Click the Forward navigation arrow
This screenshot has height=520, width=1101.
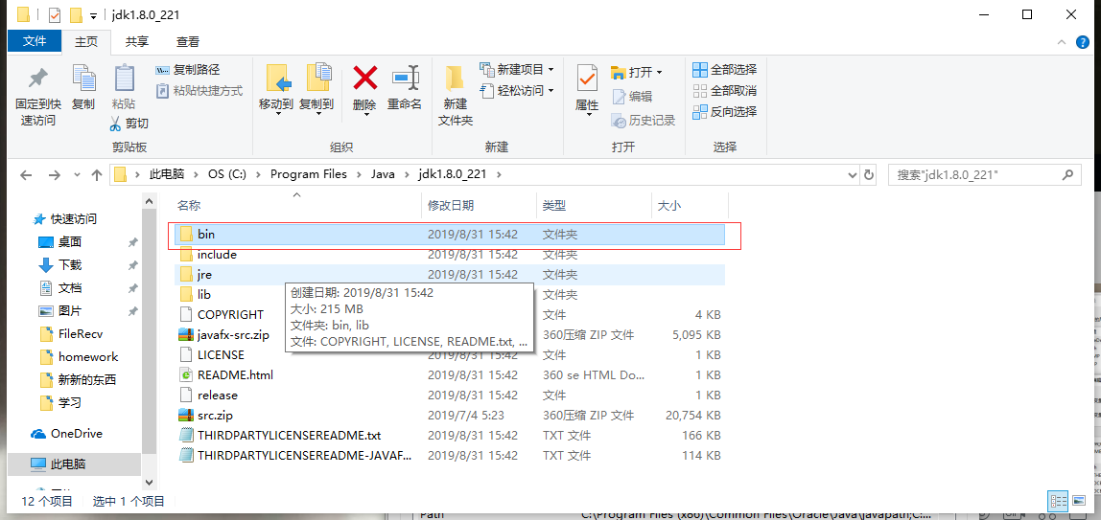tap(54, 175)
